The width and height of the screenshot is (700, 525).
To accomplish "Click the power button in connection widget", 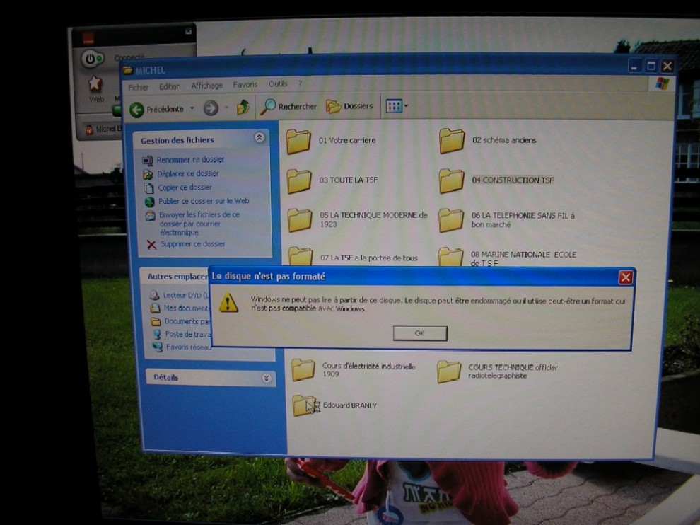I will click(x=91, y=59).
